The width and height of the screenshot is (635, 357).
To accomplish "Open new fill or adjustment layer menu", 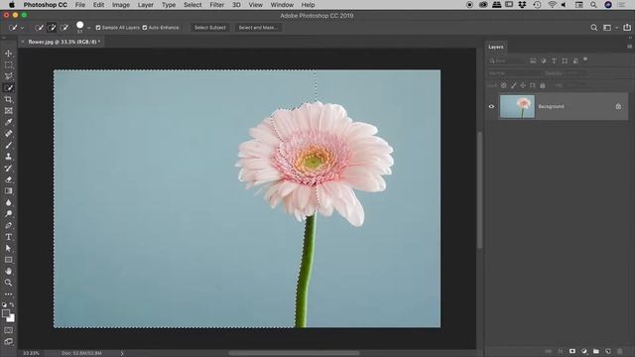I will [x=584, y=351].
